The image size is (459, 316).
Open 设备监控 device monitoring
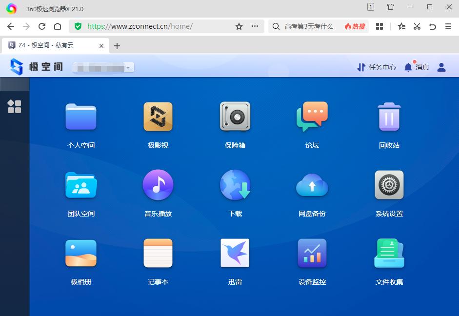point(312,253)
